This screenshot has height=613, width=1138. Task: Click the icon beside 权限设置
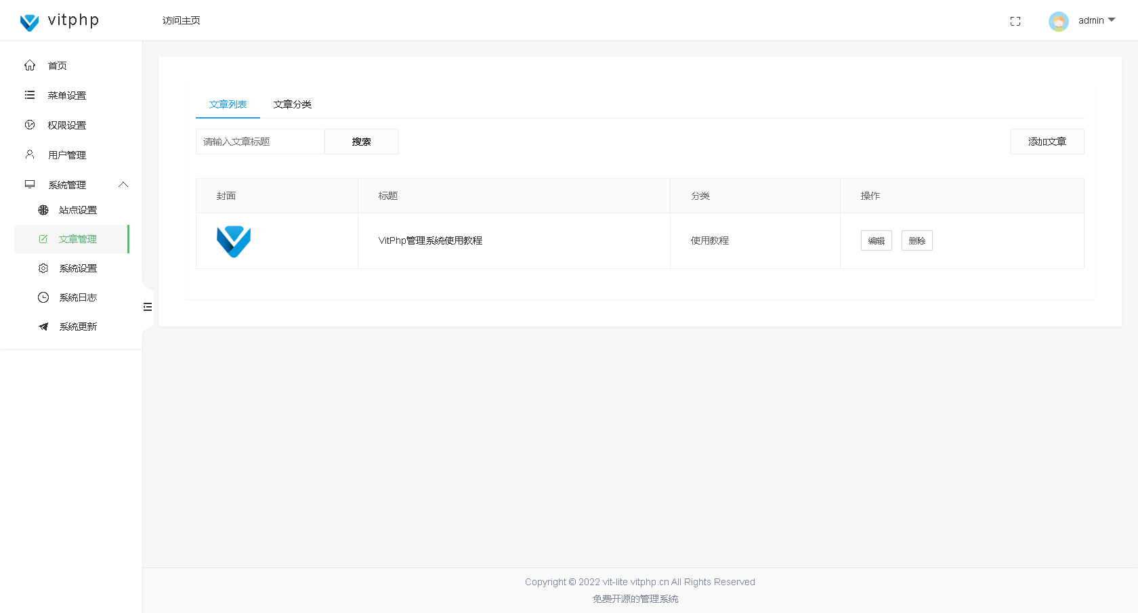click(30, 125)
